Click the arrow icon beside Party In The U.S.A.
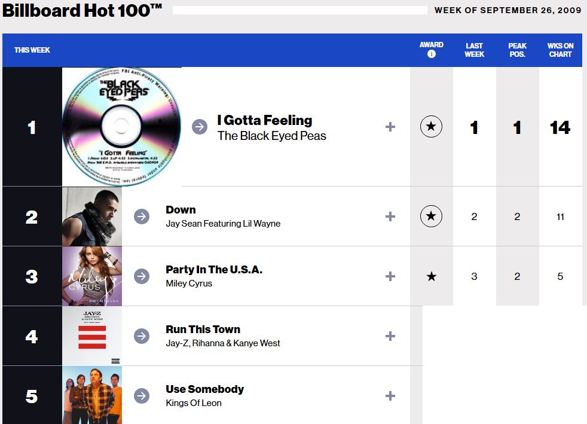Screen dimensions: 587x424 142,276
